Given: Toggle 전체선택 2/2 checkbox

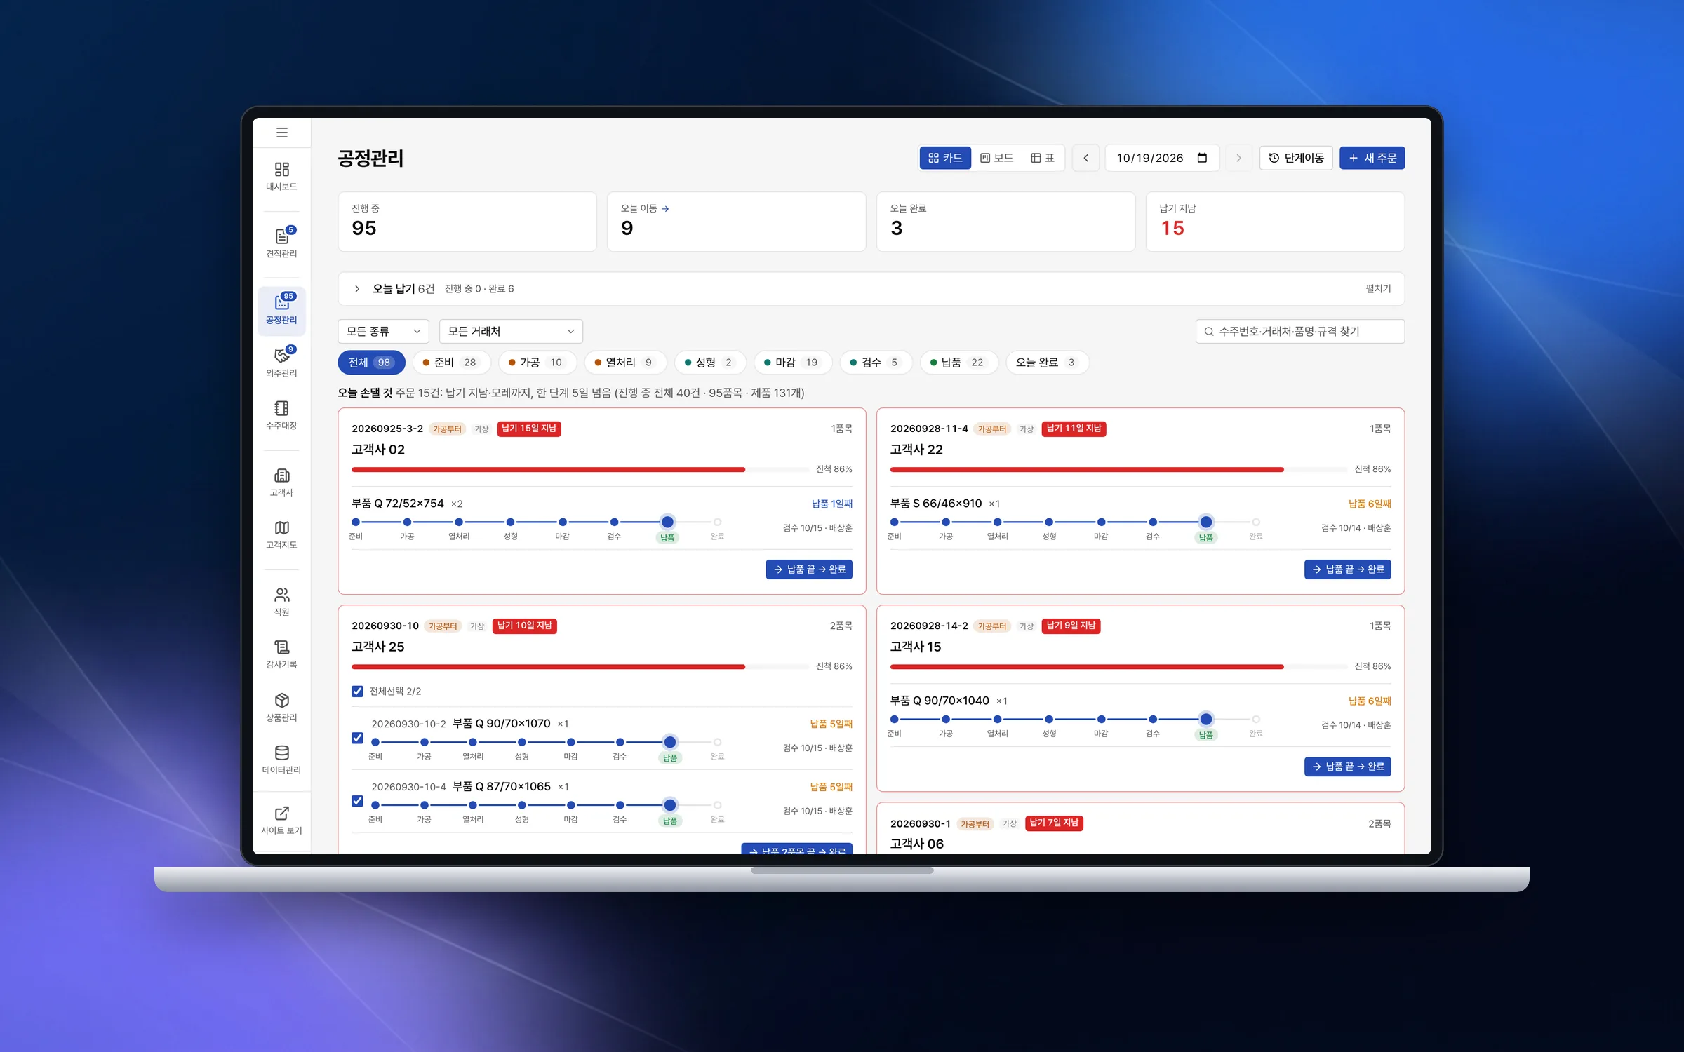Looking at the screenshot, I should (x=357, y=692).
